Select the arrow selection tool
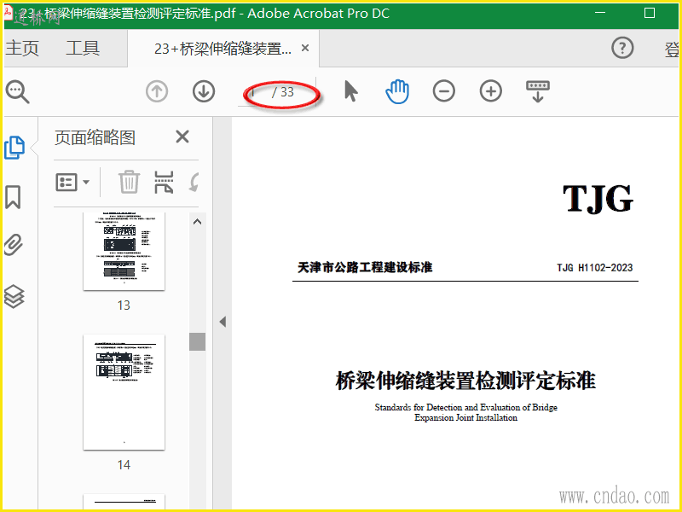The width and height of the screenshot is (682, 512). (x=351, y=91)
